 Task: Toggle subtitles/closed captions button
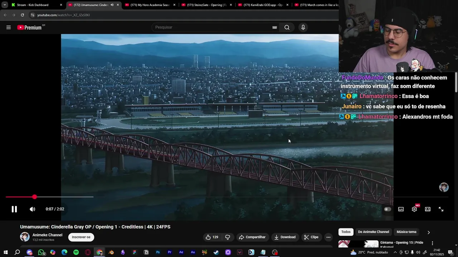[x=401, y=209]
